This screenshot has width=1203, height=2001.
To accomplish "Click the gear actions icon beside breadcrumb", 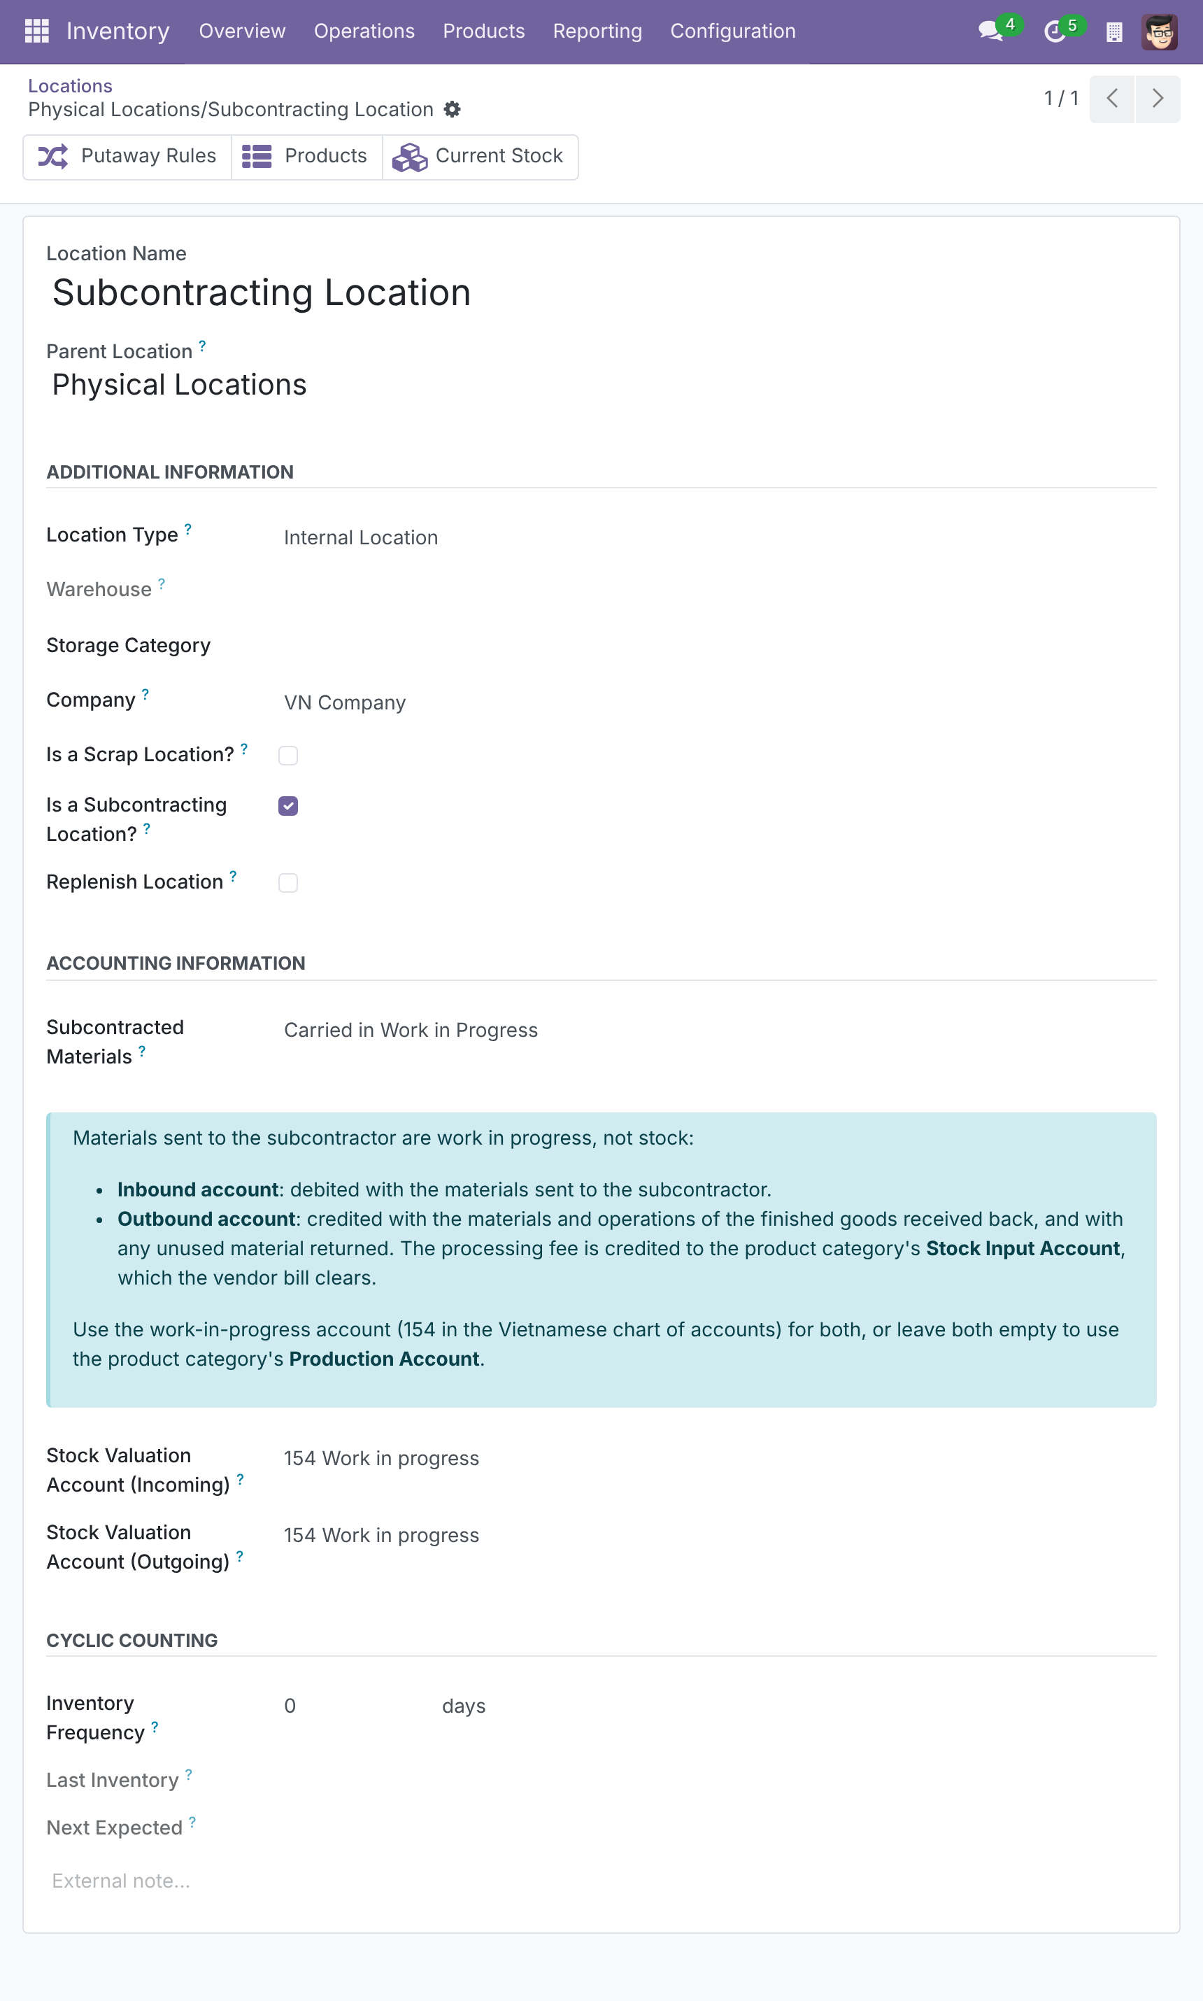I will [x=453, y=109].
